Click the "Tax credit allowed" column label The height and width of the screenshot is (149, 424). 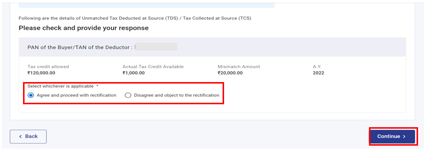click(x=48, y=67)
